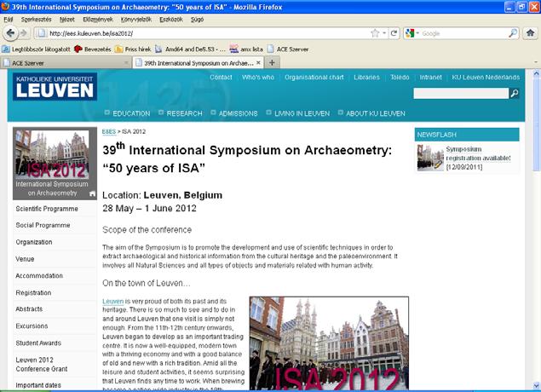Go back with the Firefox back arrow

(10, 33)
